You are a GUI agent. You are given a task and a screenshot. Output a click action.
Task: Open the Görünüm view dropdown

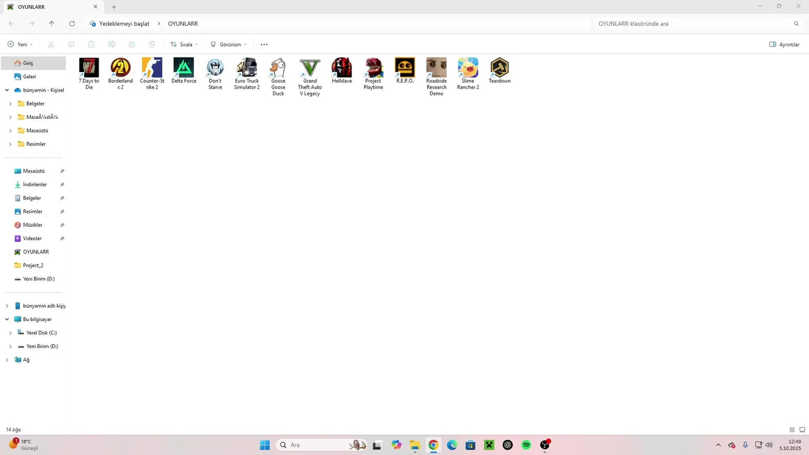click(229, 44)
